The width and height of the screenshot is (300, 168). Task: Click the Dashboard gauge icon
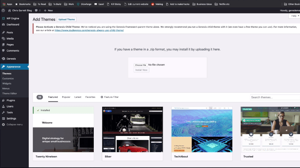point(3,25)
